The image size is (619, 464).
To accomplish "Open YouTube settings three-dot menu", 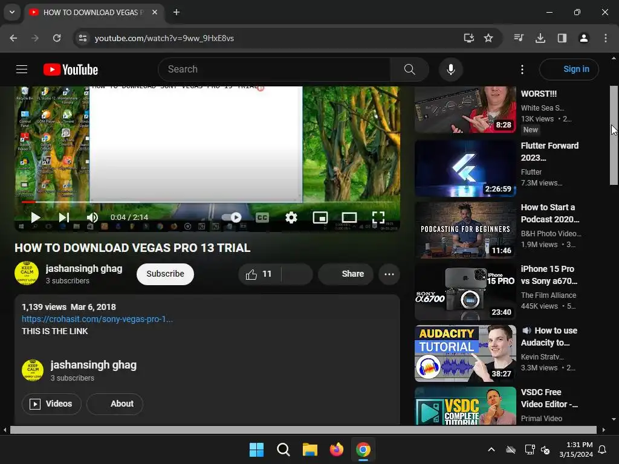I will click(x=522, y=69).
